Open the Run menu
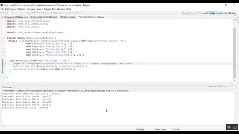 coord(54,9)
